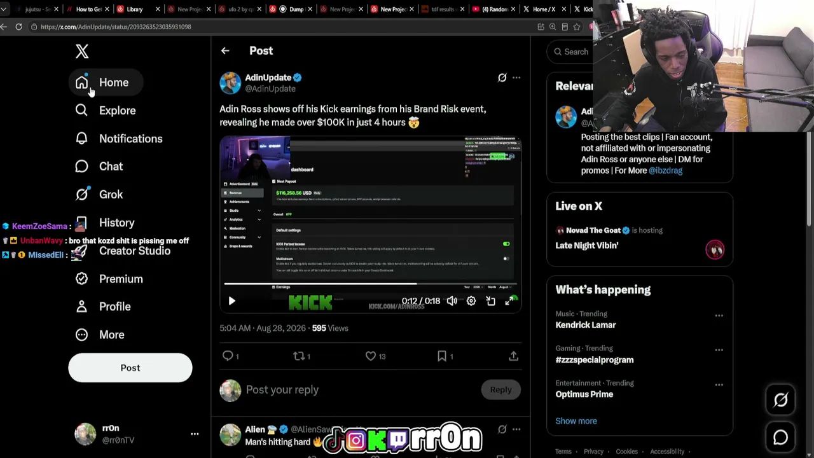Open the Premium page
This screenshot has height=458, width=814.
point(109,279)
